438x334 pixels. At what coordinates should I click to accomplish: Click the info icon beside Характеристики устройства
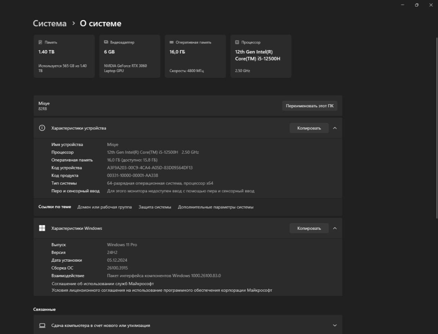(x=42, y=128)
